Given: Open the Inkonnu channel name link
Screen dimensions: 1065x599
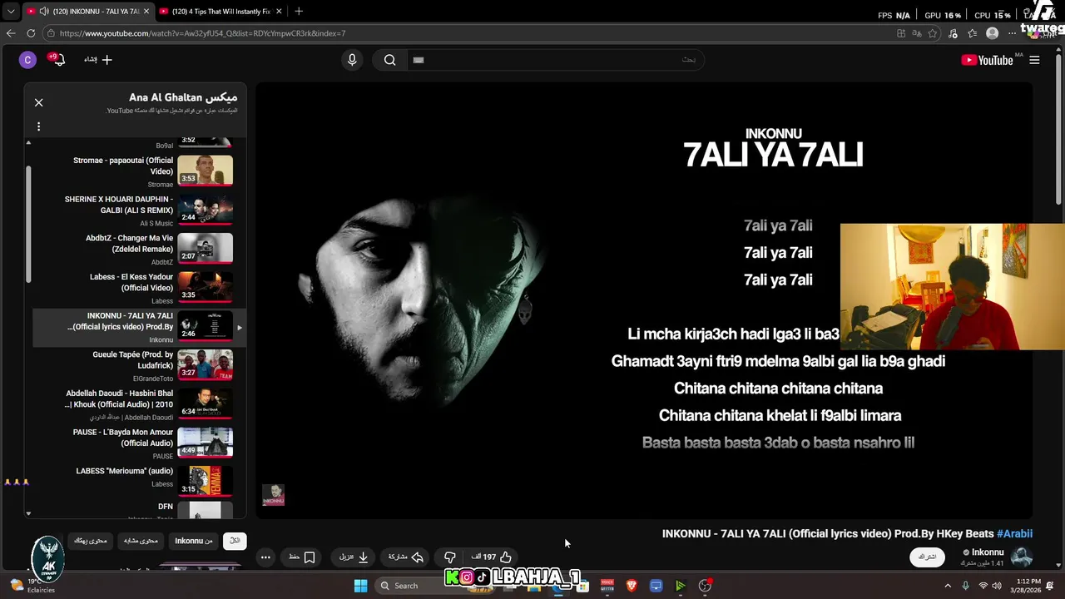Looking at the screenshot, I should click(x=988, y=552).
